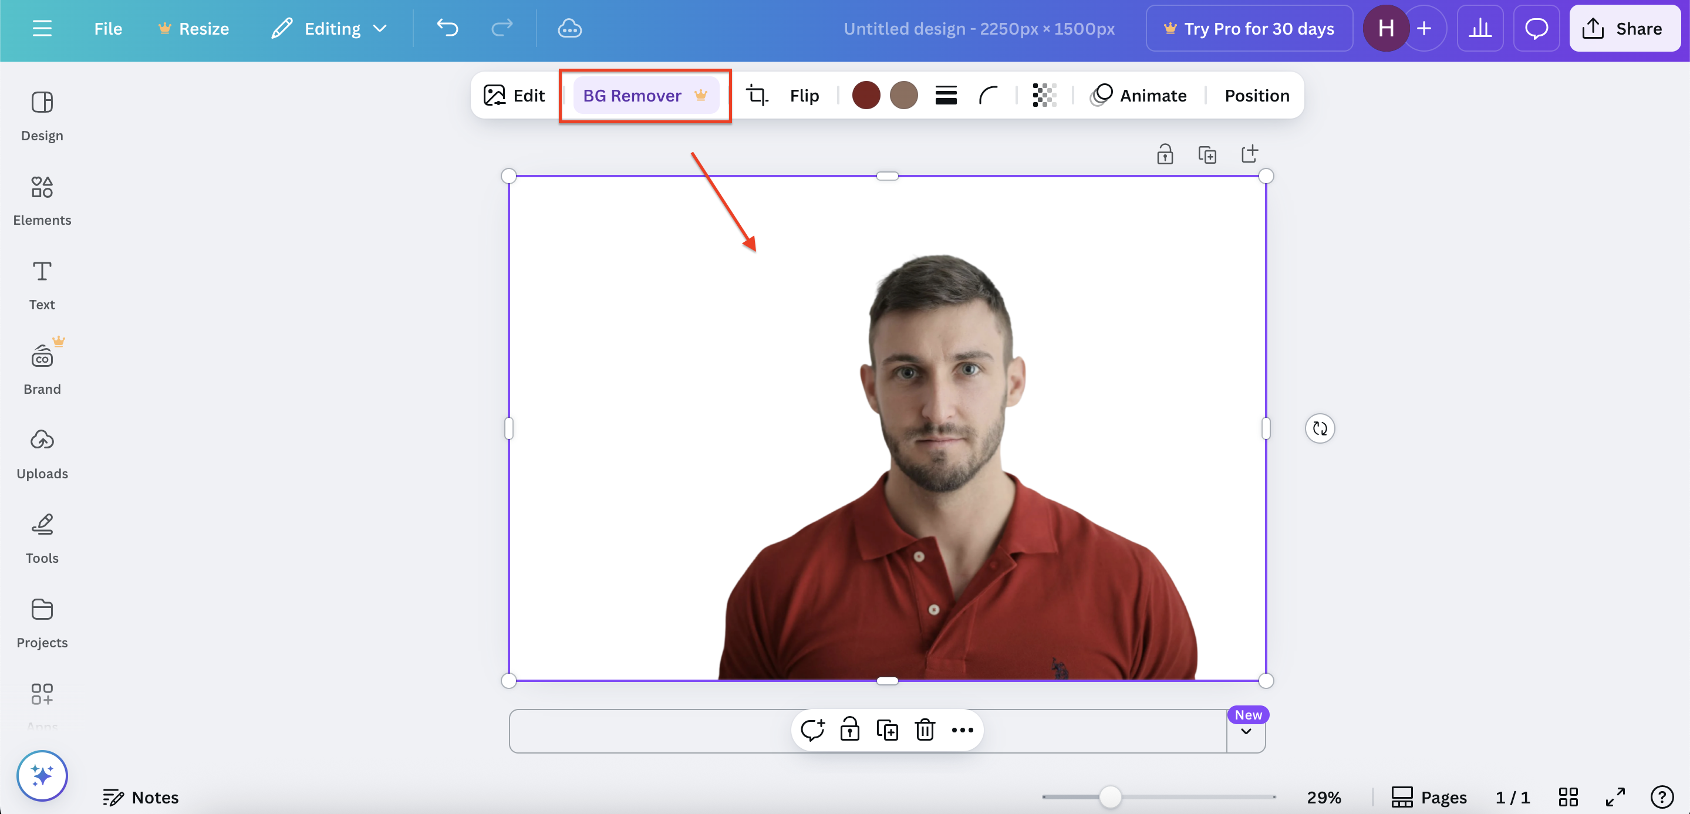Image resolution: width=1690 pixels, height=814 pixels.
Task: Open the File menu
Action: [x=107, y=28]
